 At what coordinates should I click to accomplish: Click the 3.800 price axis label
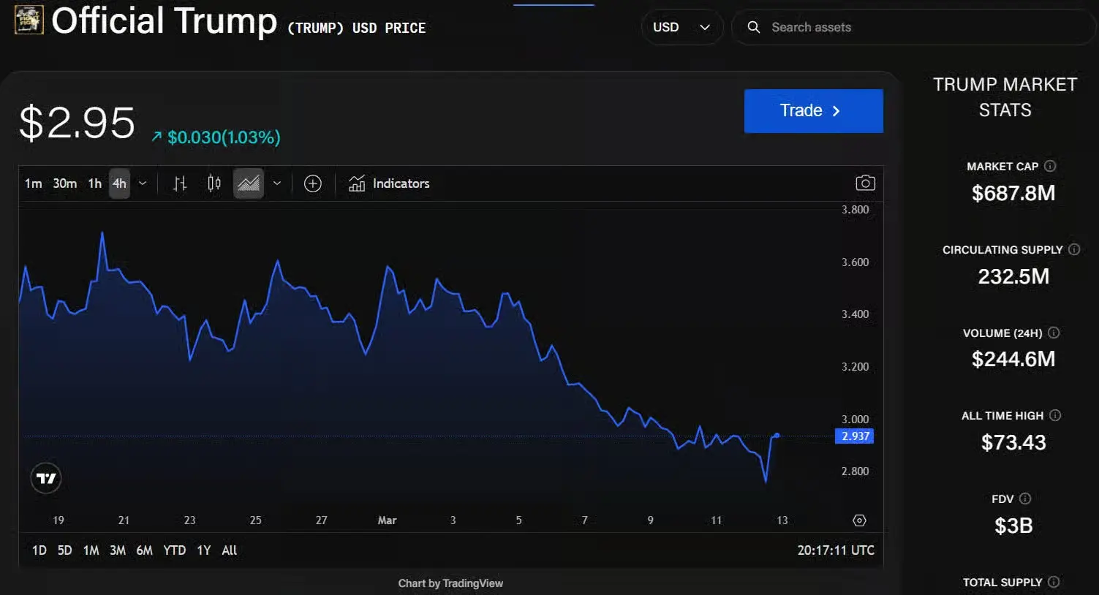tap(856, 210)
